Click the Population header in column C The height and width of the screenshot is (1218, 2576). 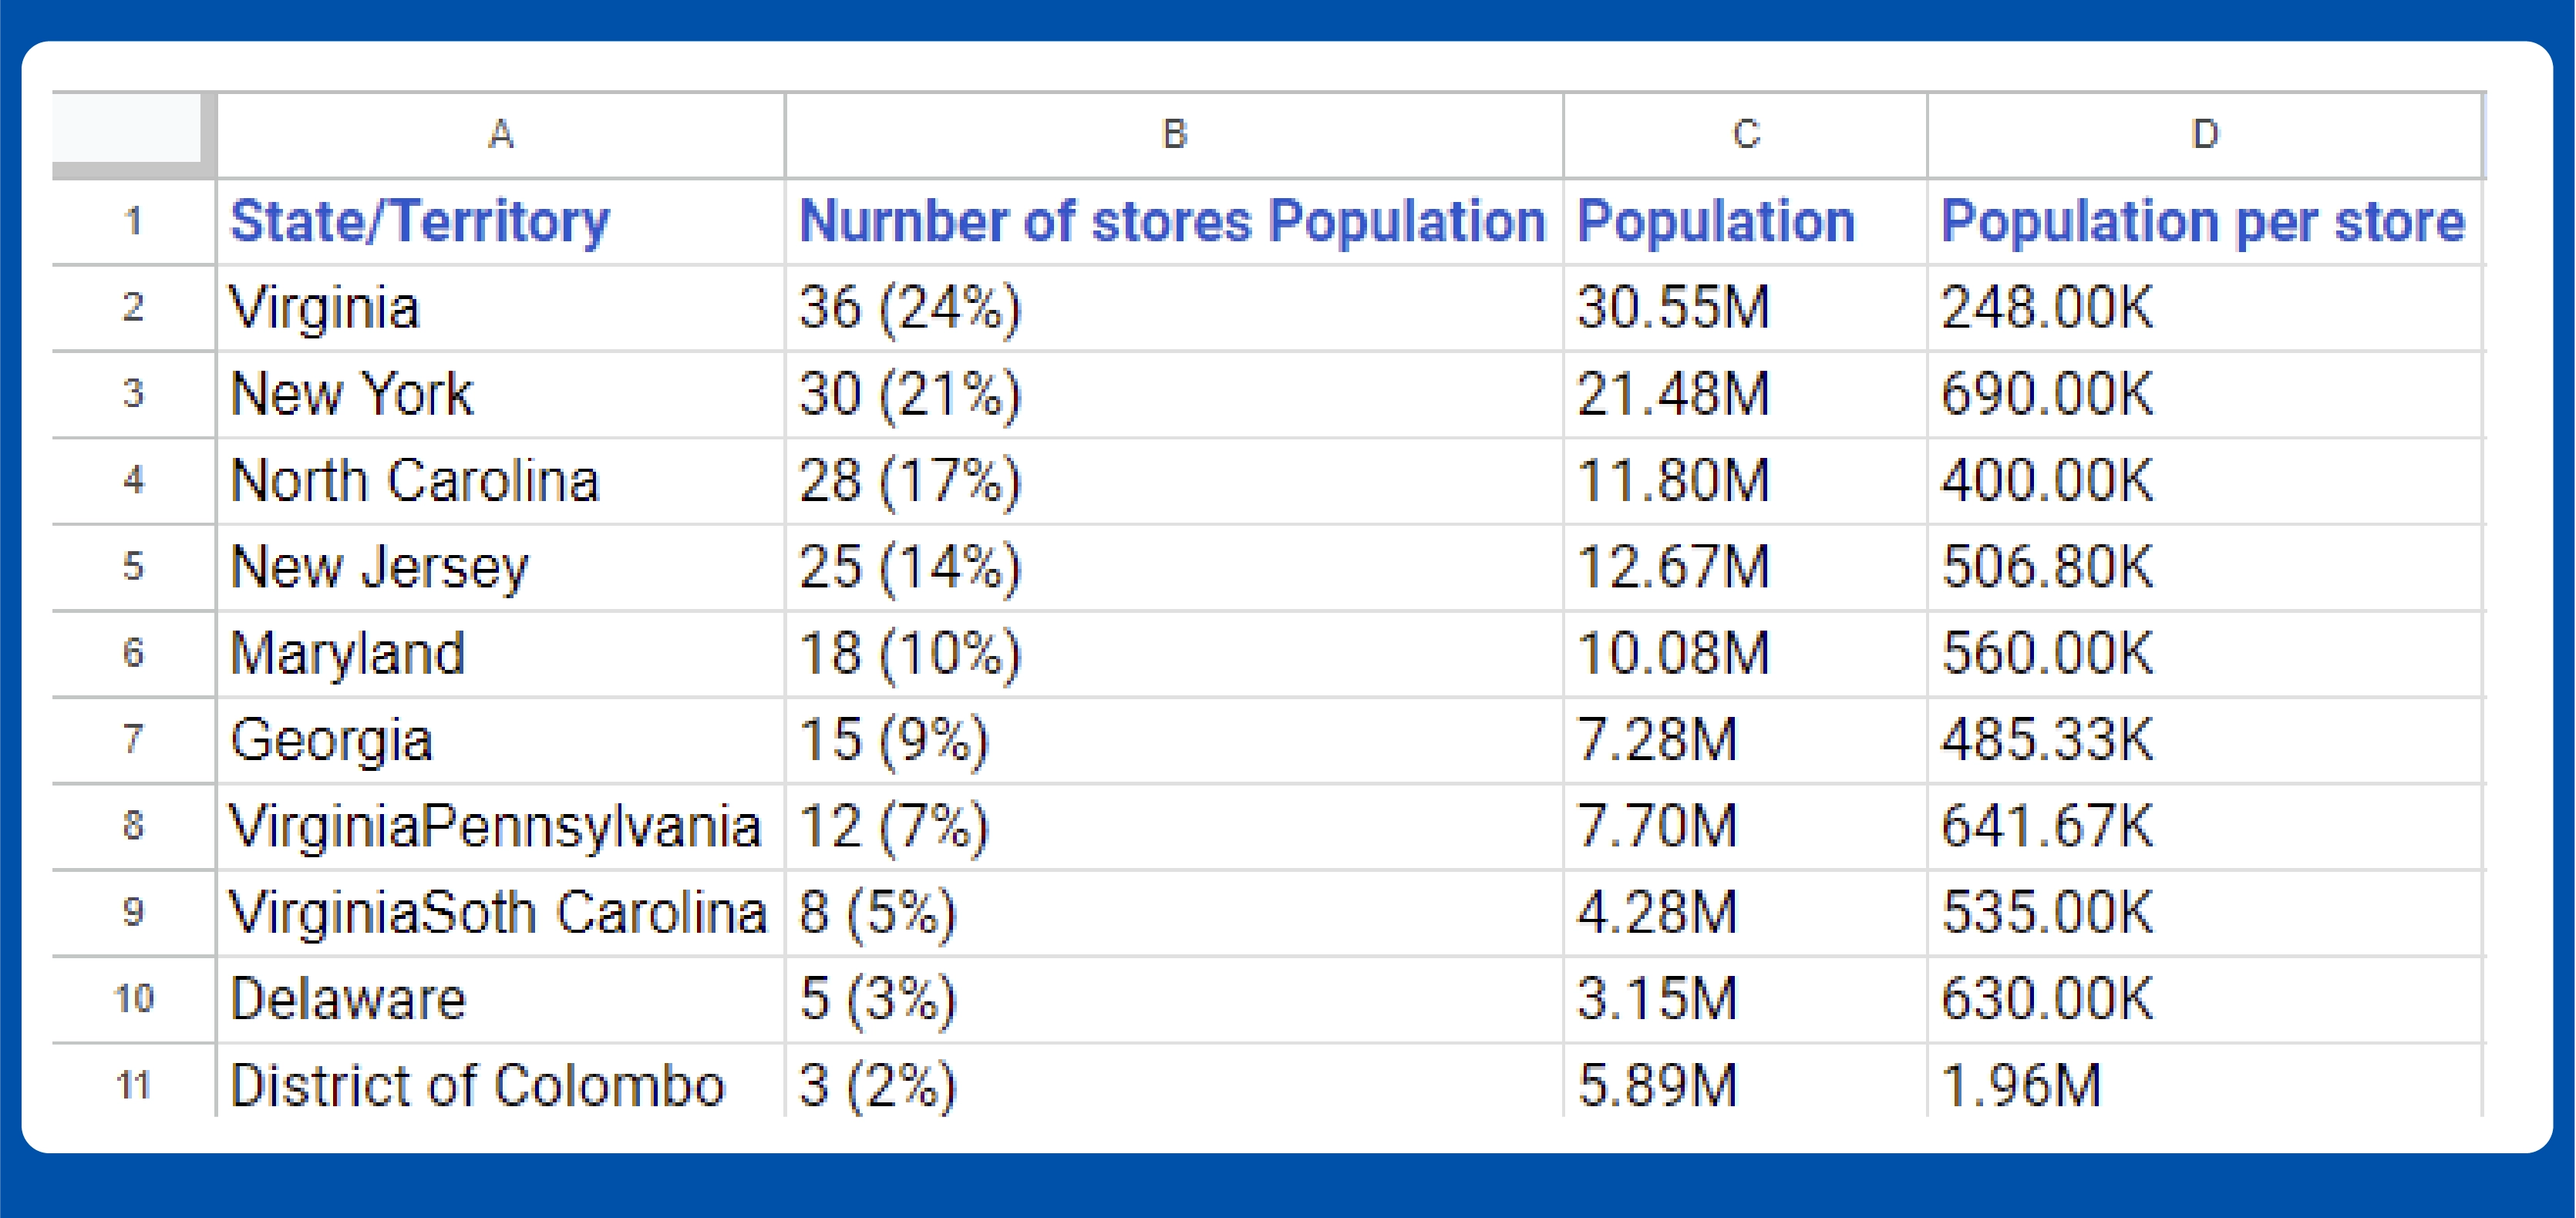coord(1745,222)
